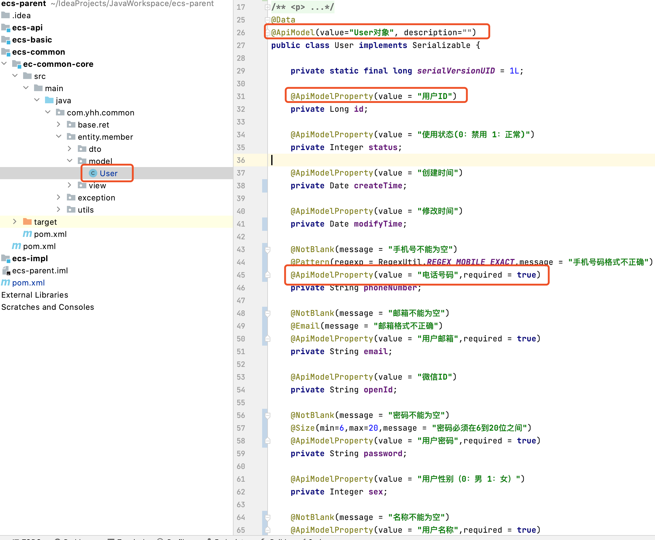Expand the base.ret package

[x=59, y=125]
